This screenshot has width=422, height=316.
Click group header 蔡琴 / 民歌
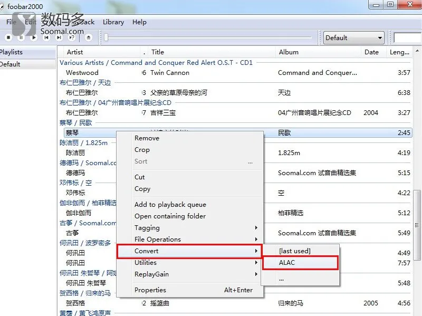point(76,123)
